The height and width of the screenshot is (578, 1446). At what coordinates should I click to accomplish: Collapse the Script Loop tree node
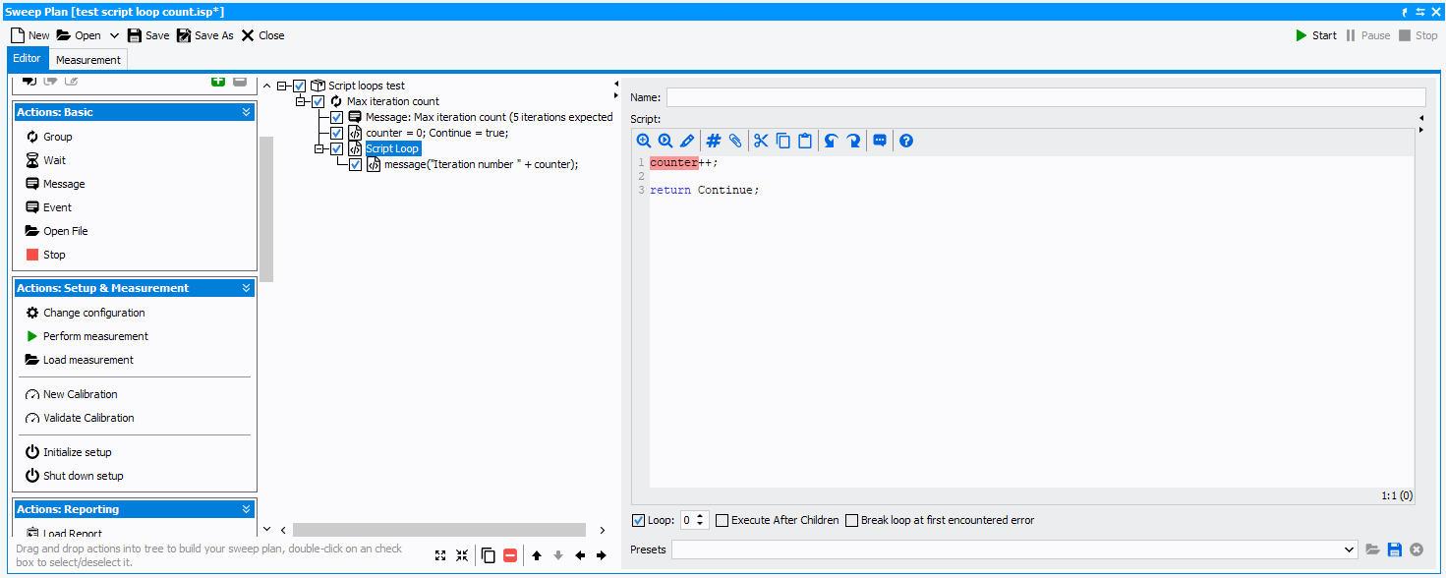[x=319, y=148]
